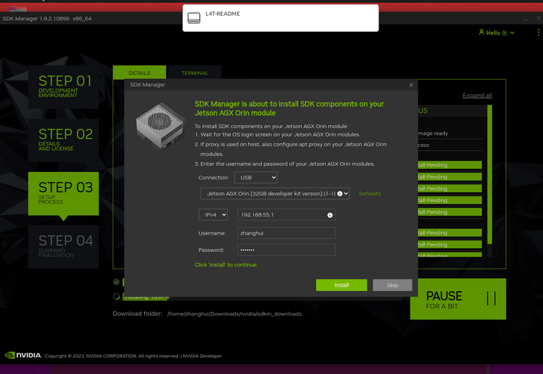
Task: Open the Hello user account menu
Action: (x=496, y=32)
